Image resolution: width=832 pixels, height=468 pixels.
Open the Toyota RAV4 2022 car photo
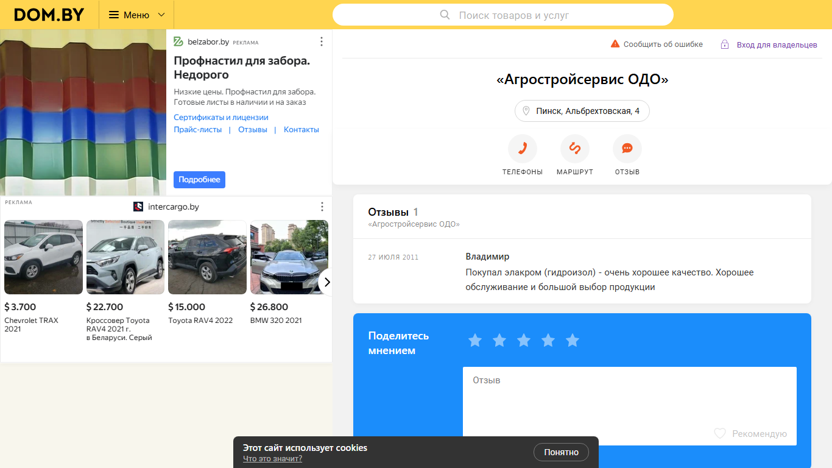pyautogui.click(x=207, y=257)
